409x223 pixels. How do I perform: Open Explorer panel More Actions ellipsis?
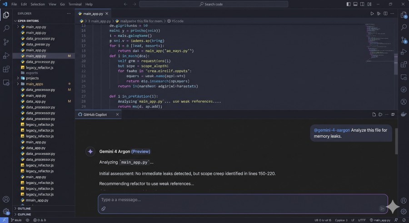69,13
